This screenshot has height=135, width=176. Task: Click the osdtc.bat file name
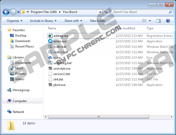coord(60,47)
